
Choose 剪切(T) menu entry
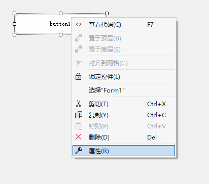tap(124, 104)
